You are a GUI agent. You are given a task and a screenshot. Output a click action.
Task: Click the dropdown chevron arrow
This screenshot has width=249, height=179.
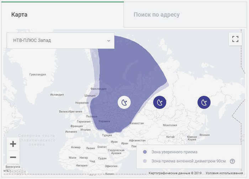(108, 41)
